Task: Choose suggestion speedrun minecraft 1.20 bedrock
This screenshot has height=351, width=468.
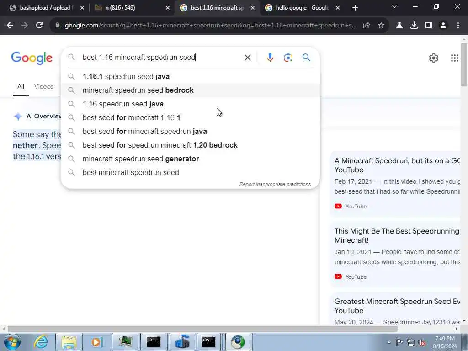Action: 190,145
